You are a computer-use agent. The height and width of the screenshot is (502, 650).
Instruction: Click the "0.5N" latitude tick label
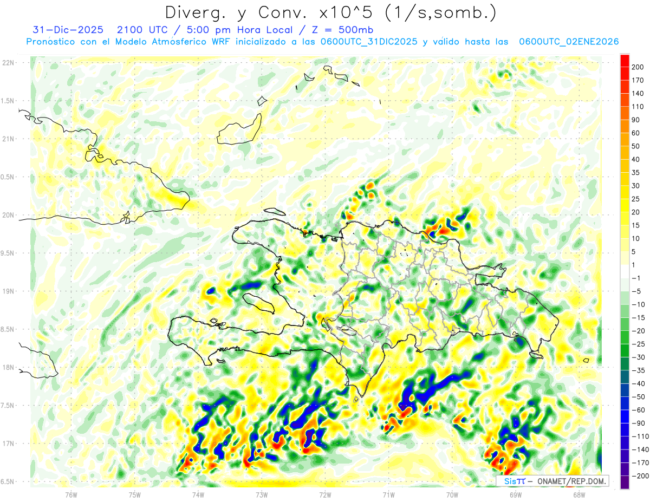tap(8, 177)
